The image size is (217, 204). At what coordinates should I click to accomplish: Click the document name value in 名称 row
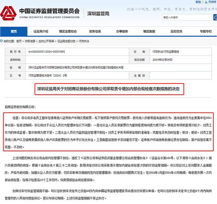click(76, 67)
